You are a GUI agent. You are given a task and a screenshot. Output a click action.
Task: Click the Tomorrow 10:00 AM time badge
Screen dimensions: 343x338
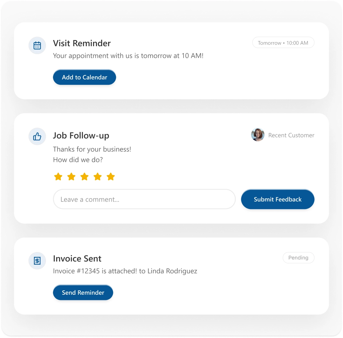click(283, 43)
